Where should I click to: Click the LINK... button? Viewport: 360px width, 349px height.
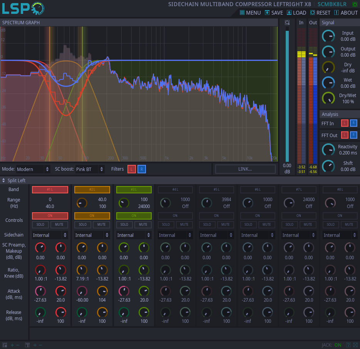pyautogui.click(x=245, y=169)
